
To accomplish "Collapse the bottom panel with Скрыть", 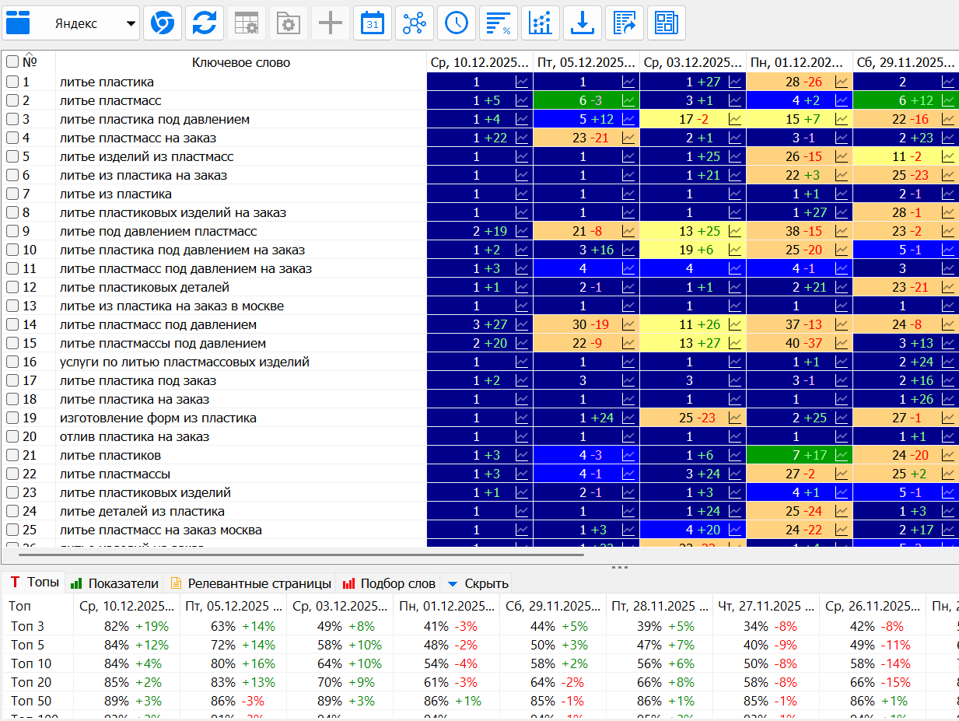I will tap(478, 583).
